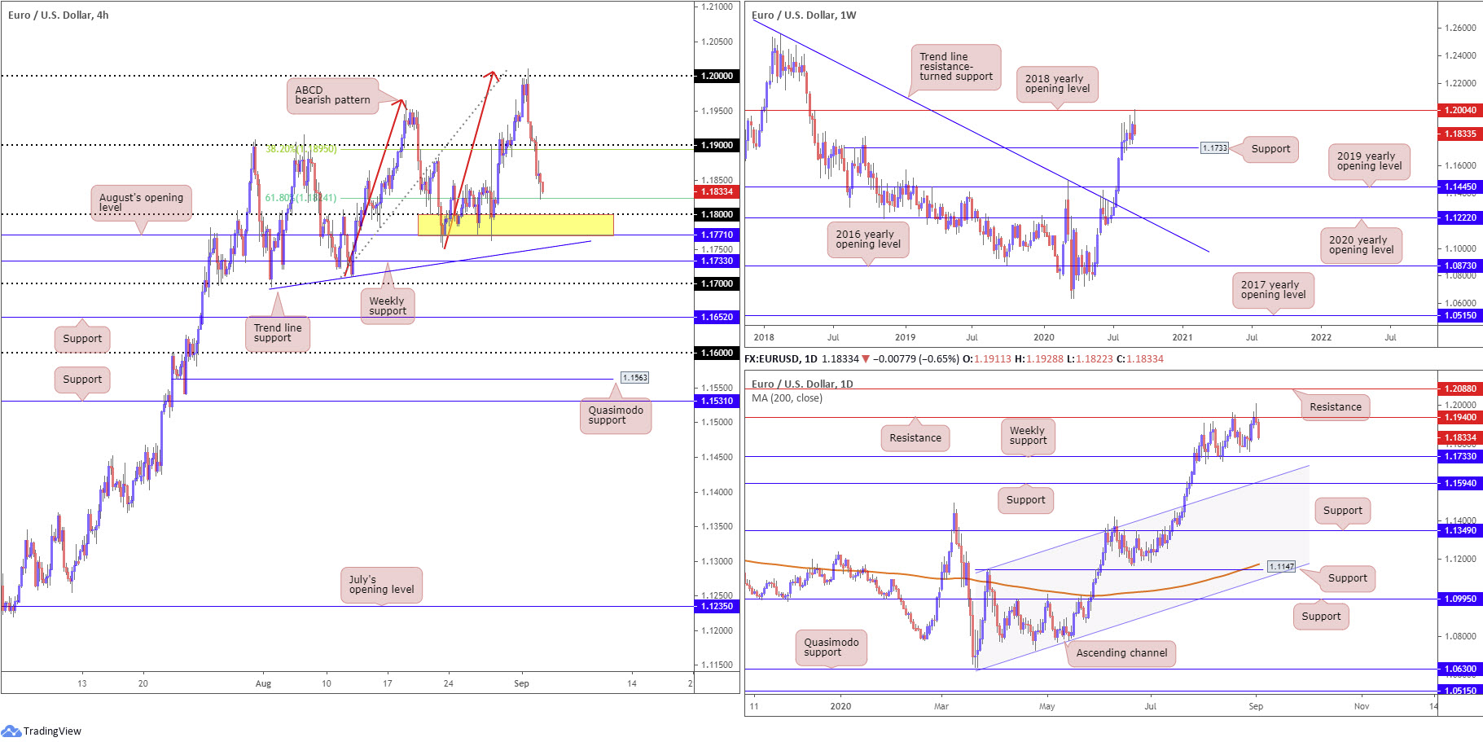Click the 1.18000 price label on 4h axis
The image size is (1483, 742).
pyautogui.click(x=715, y=214)
